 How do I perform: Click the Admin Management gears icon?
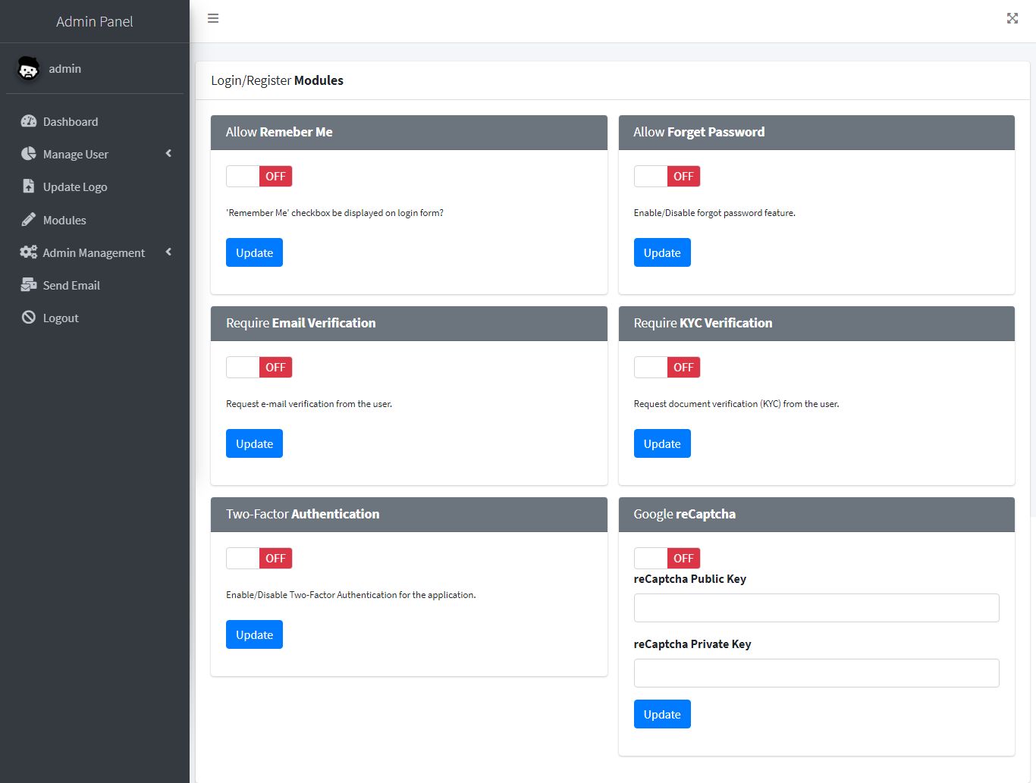(x=29, y=252)
